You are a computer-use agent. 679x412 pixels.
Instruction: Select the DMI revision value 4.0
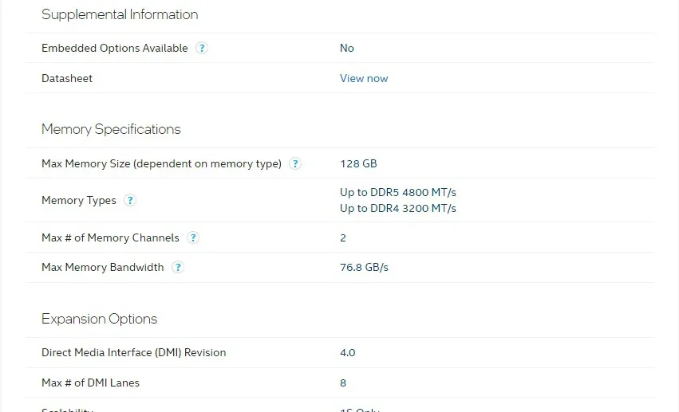347,352
